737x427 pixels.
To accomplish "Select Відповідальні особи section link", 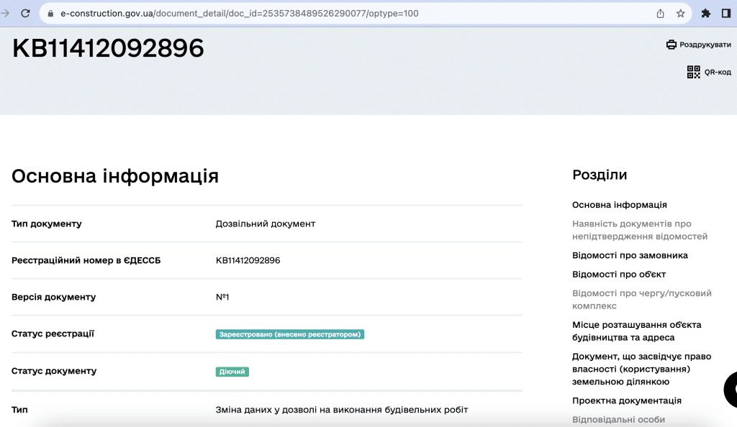I will 618,419.
